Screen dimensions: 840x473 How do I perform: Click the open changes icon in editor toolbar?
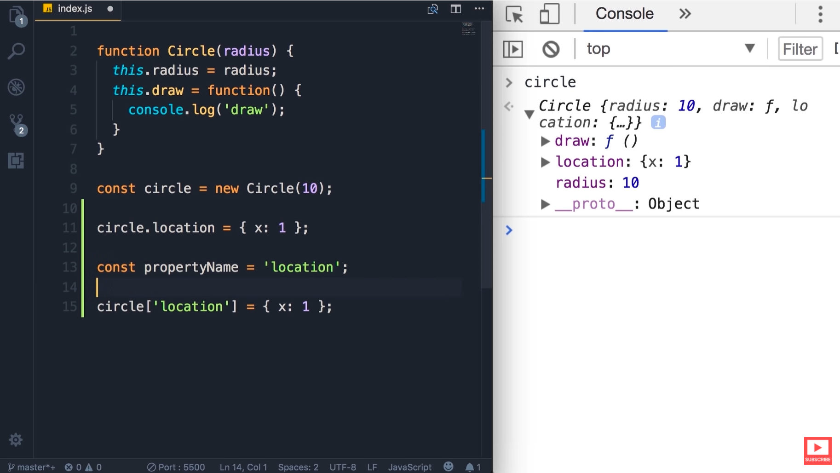(432, 9)
